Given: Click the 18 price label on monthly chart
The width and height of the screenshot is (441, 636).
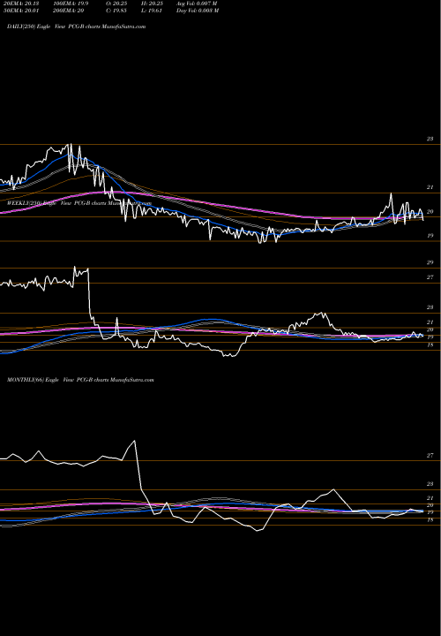Looking at the screenshot, I should [430, 519].
